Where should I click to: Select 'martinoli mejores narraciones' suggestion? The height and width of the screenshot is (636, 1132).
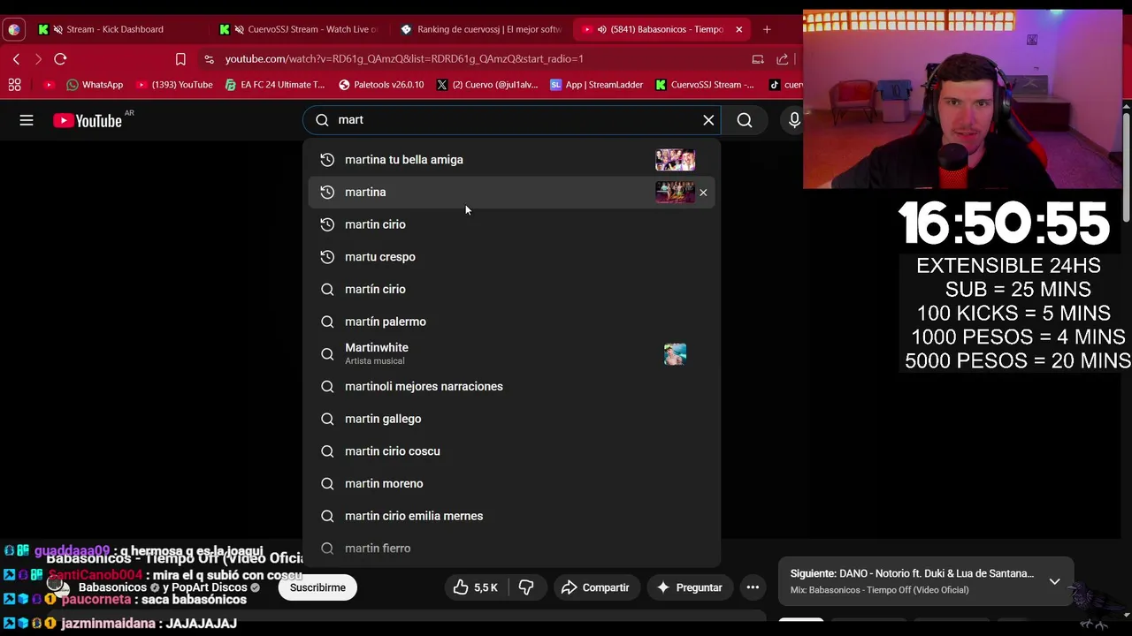[511, 387]
